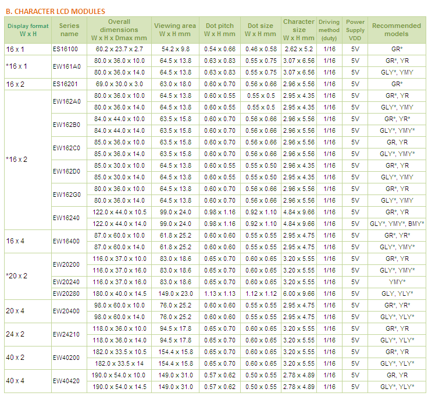This screenshot has width=428, height=396.
Task: Click the '1.13 x 1.13' dot pitch cell
Action: pos(220,294)
